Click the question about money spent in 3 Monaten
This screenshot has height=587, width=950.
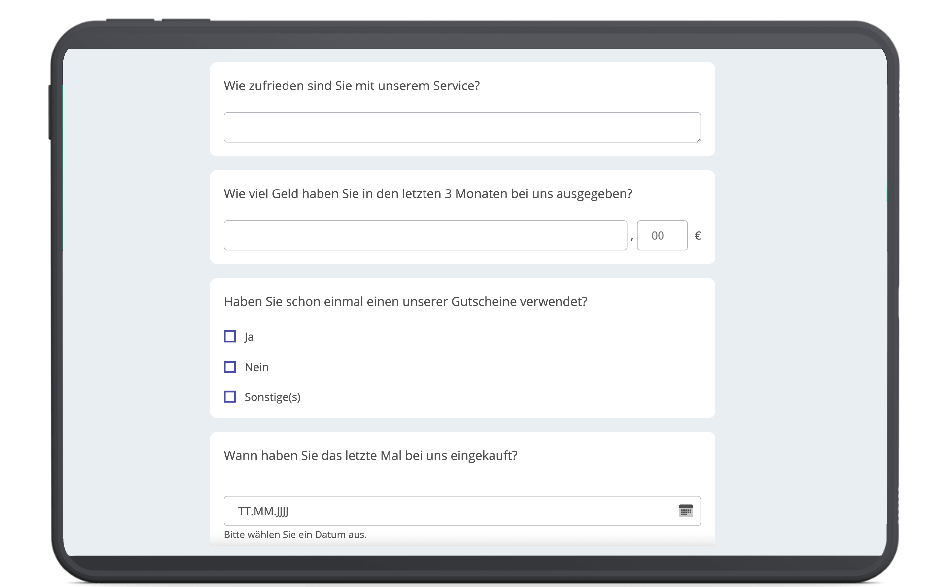[428, 194]
